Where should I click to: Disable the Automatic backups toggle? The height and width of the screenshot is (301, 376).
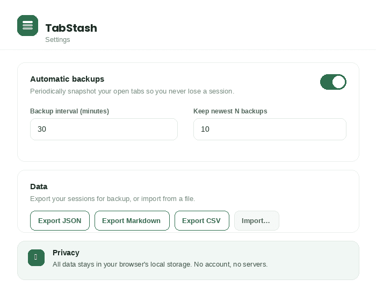point(333,82)
